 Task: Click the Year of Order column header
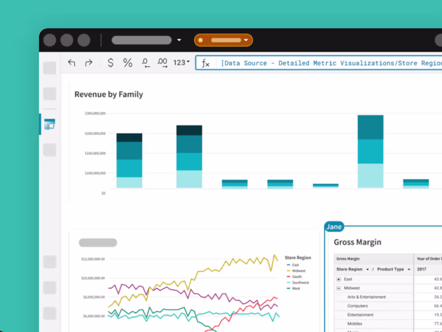[429, 259]
